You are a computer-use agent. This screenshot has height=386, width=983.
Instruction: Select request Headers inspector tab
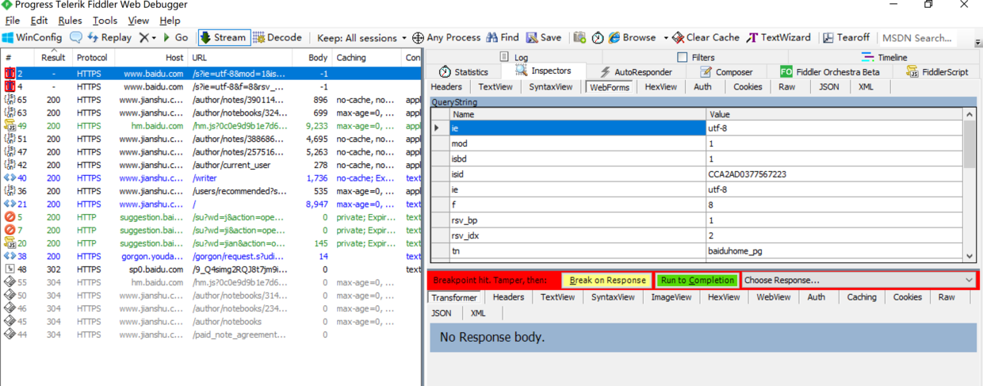click(x=446, y=87)
